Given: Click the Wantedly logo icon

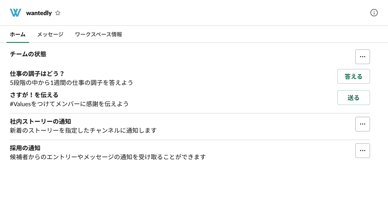Looking at the screenshot, I should pos(15,13).
